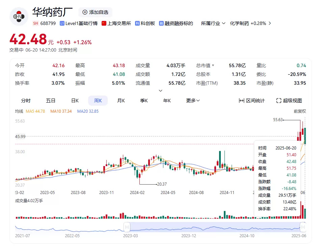Expand the 所属行业 dropdown
The image size is (317, 247).
point(213,23)
